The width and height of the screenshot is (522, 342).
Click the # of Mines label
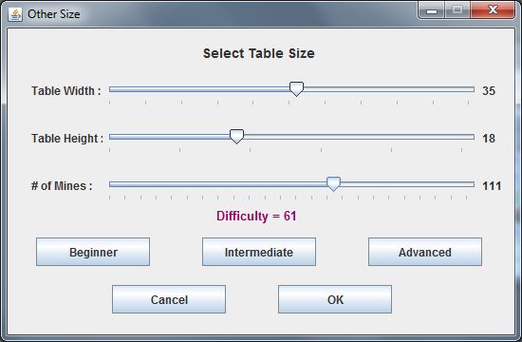62,186
